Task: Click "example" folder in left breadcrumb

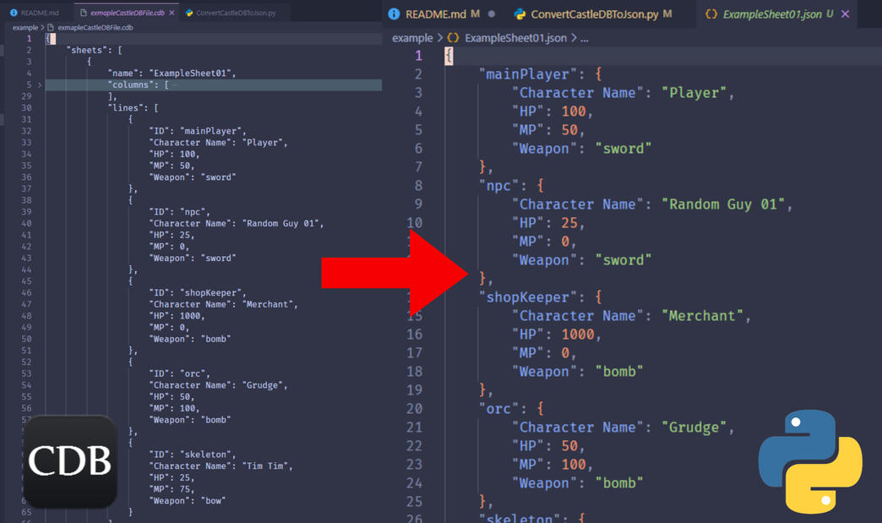Action: (24, 28)
